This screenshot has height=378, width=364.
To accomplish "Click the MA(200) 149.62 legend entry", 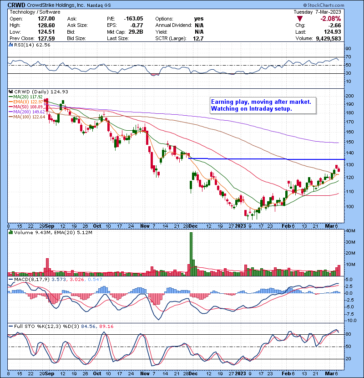I will tap(27, 112).
